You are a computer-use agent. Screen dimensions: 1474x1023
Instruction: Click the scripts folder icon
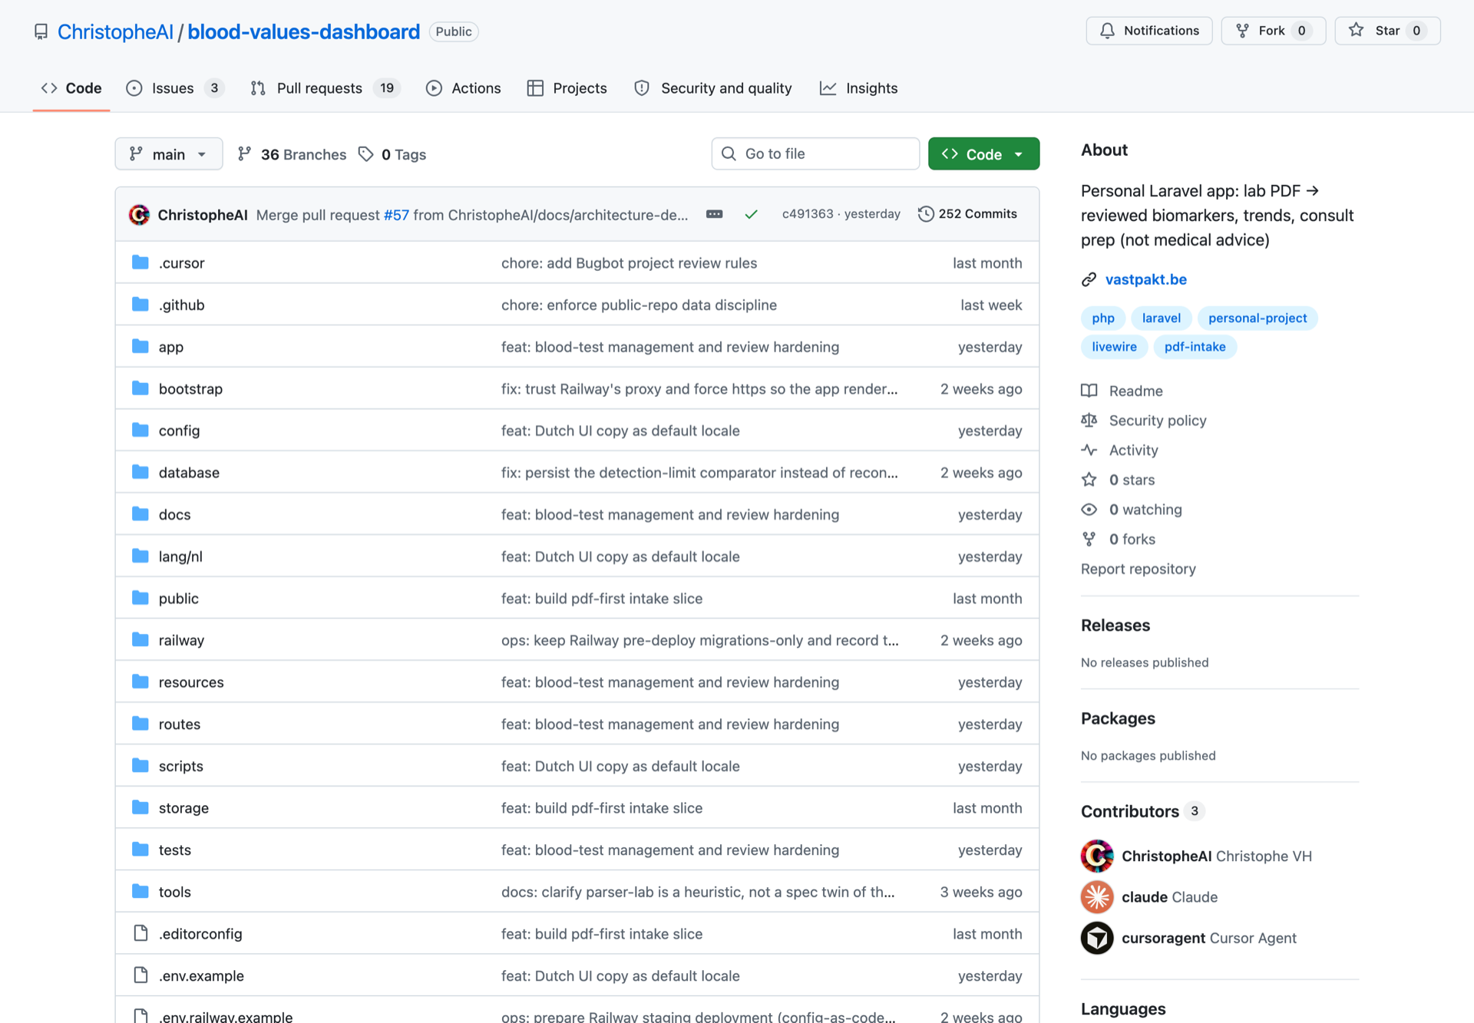pyautogui.click(x=140, y=765)
